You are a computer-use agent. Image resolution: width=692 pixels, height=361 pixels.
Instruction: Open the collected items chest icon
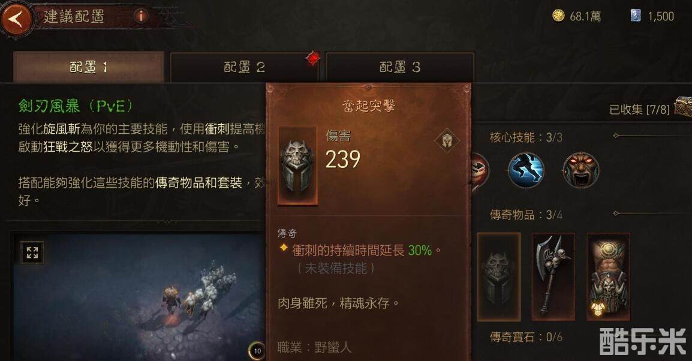click(683, 106)
